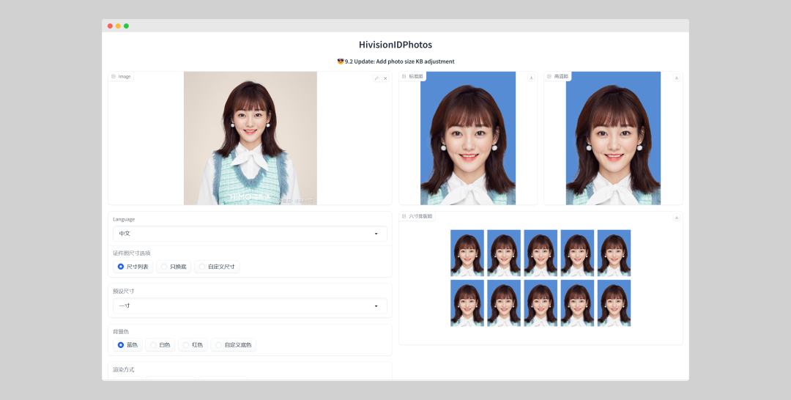Open the Language dropdown showing 中文
This screenshot has height=400, width=791.
pyautogui.click(x=250, y=234)
